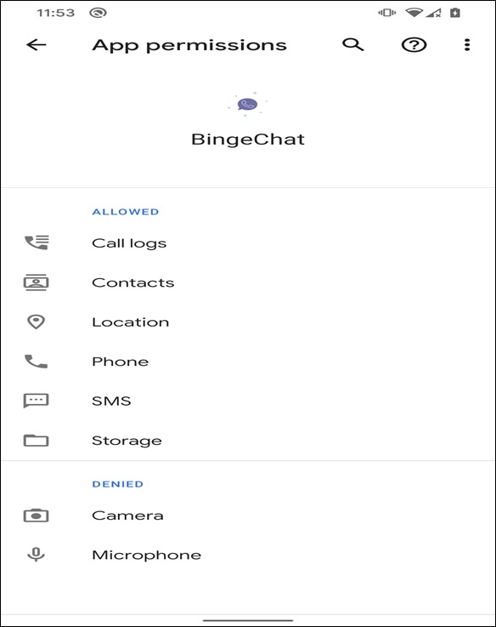Open the Storage permission entry
This screenshot has width=496, height=627.
click(248, 440)
